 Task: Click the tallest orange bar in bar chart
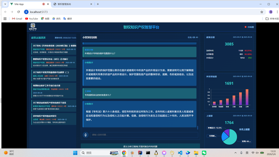point(247,97)
